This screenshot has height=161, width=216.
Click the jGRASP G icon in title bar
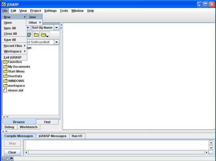[x=4, y=4]
